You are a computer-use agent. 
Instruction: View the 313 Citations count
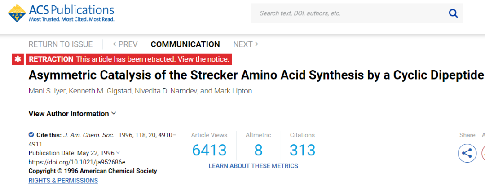click(303, 150)
